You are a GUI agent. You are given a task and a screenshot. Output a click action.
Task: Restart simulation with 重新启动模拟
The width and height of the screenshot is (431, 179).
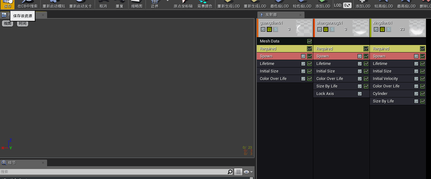(53, 4)
